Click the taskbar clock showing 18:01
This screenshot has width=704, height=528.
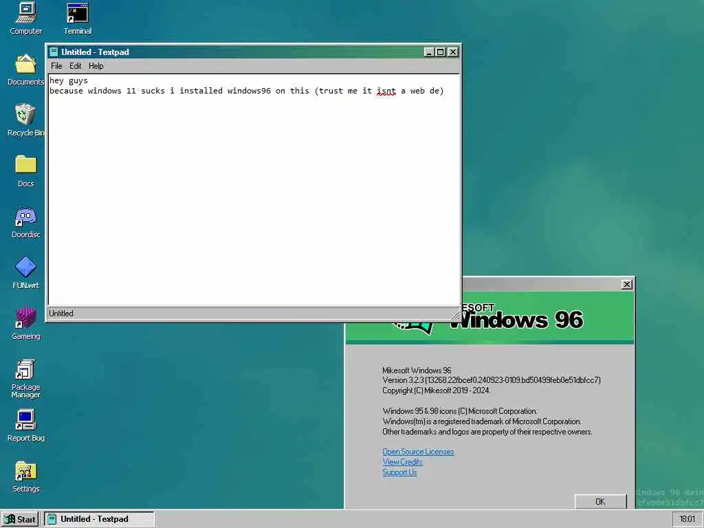click(x=687, y=519)
